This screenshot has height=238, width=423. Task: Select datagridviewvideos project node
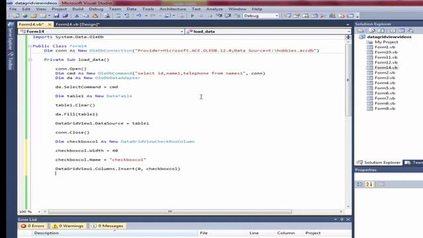pyautogui.click(x=389, y=37)
